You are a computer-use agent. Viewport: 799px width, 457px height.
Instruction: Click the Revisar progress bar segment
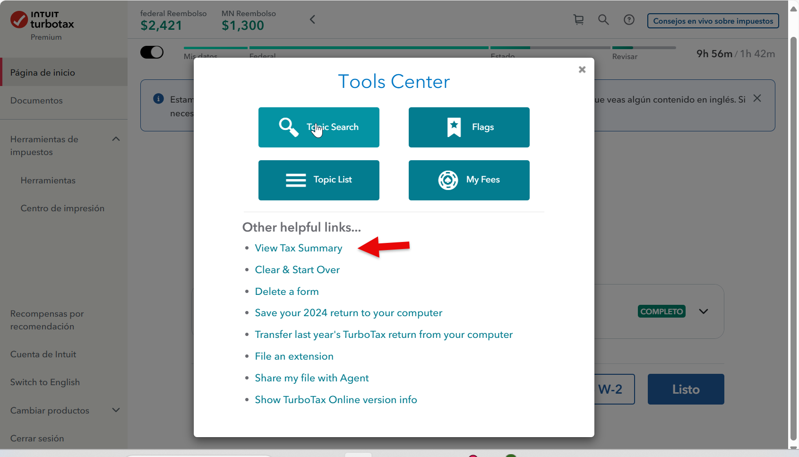pos(644,48)
